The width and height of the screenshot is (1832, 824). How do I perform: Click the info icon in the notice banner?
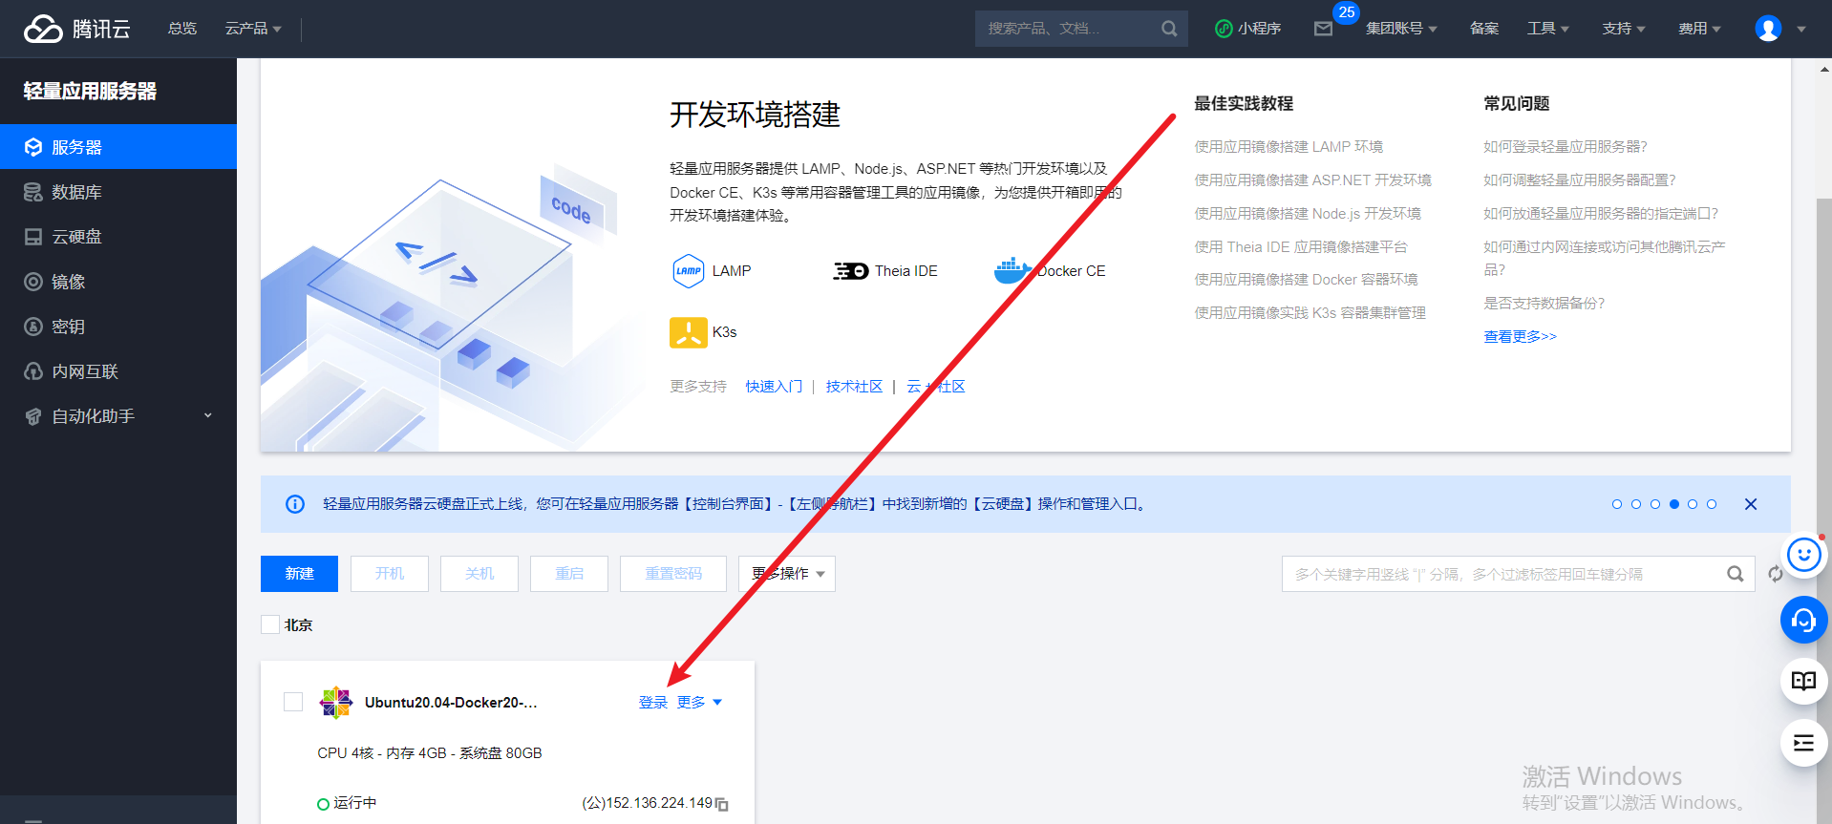tap(295, 504)
